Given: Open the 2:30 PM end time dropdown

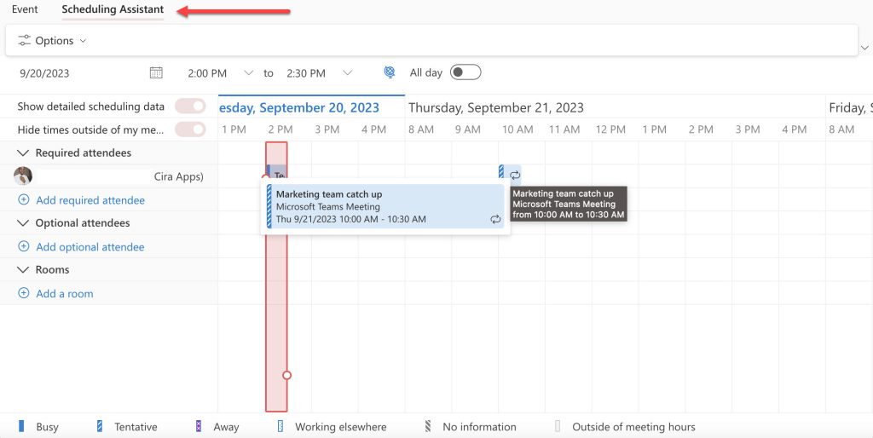Looking at the screenshot, I should (347, 73).
